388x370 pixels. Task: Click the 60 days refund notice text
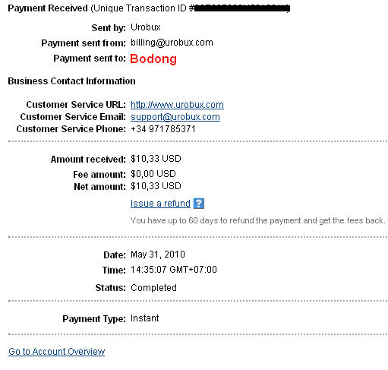coord(258,220)
